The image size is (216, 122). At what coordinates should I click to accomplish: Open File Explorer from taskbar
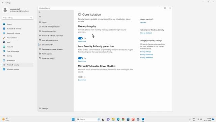(113, 119)
